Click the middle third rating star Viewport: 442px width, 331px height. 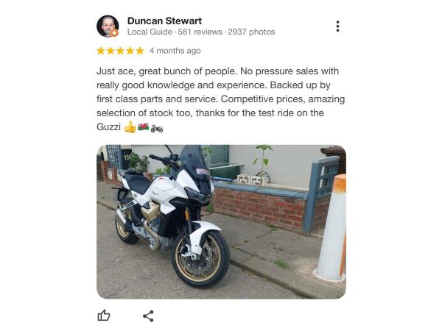pos(120,51)
